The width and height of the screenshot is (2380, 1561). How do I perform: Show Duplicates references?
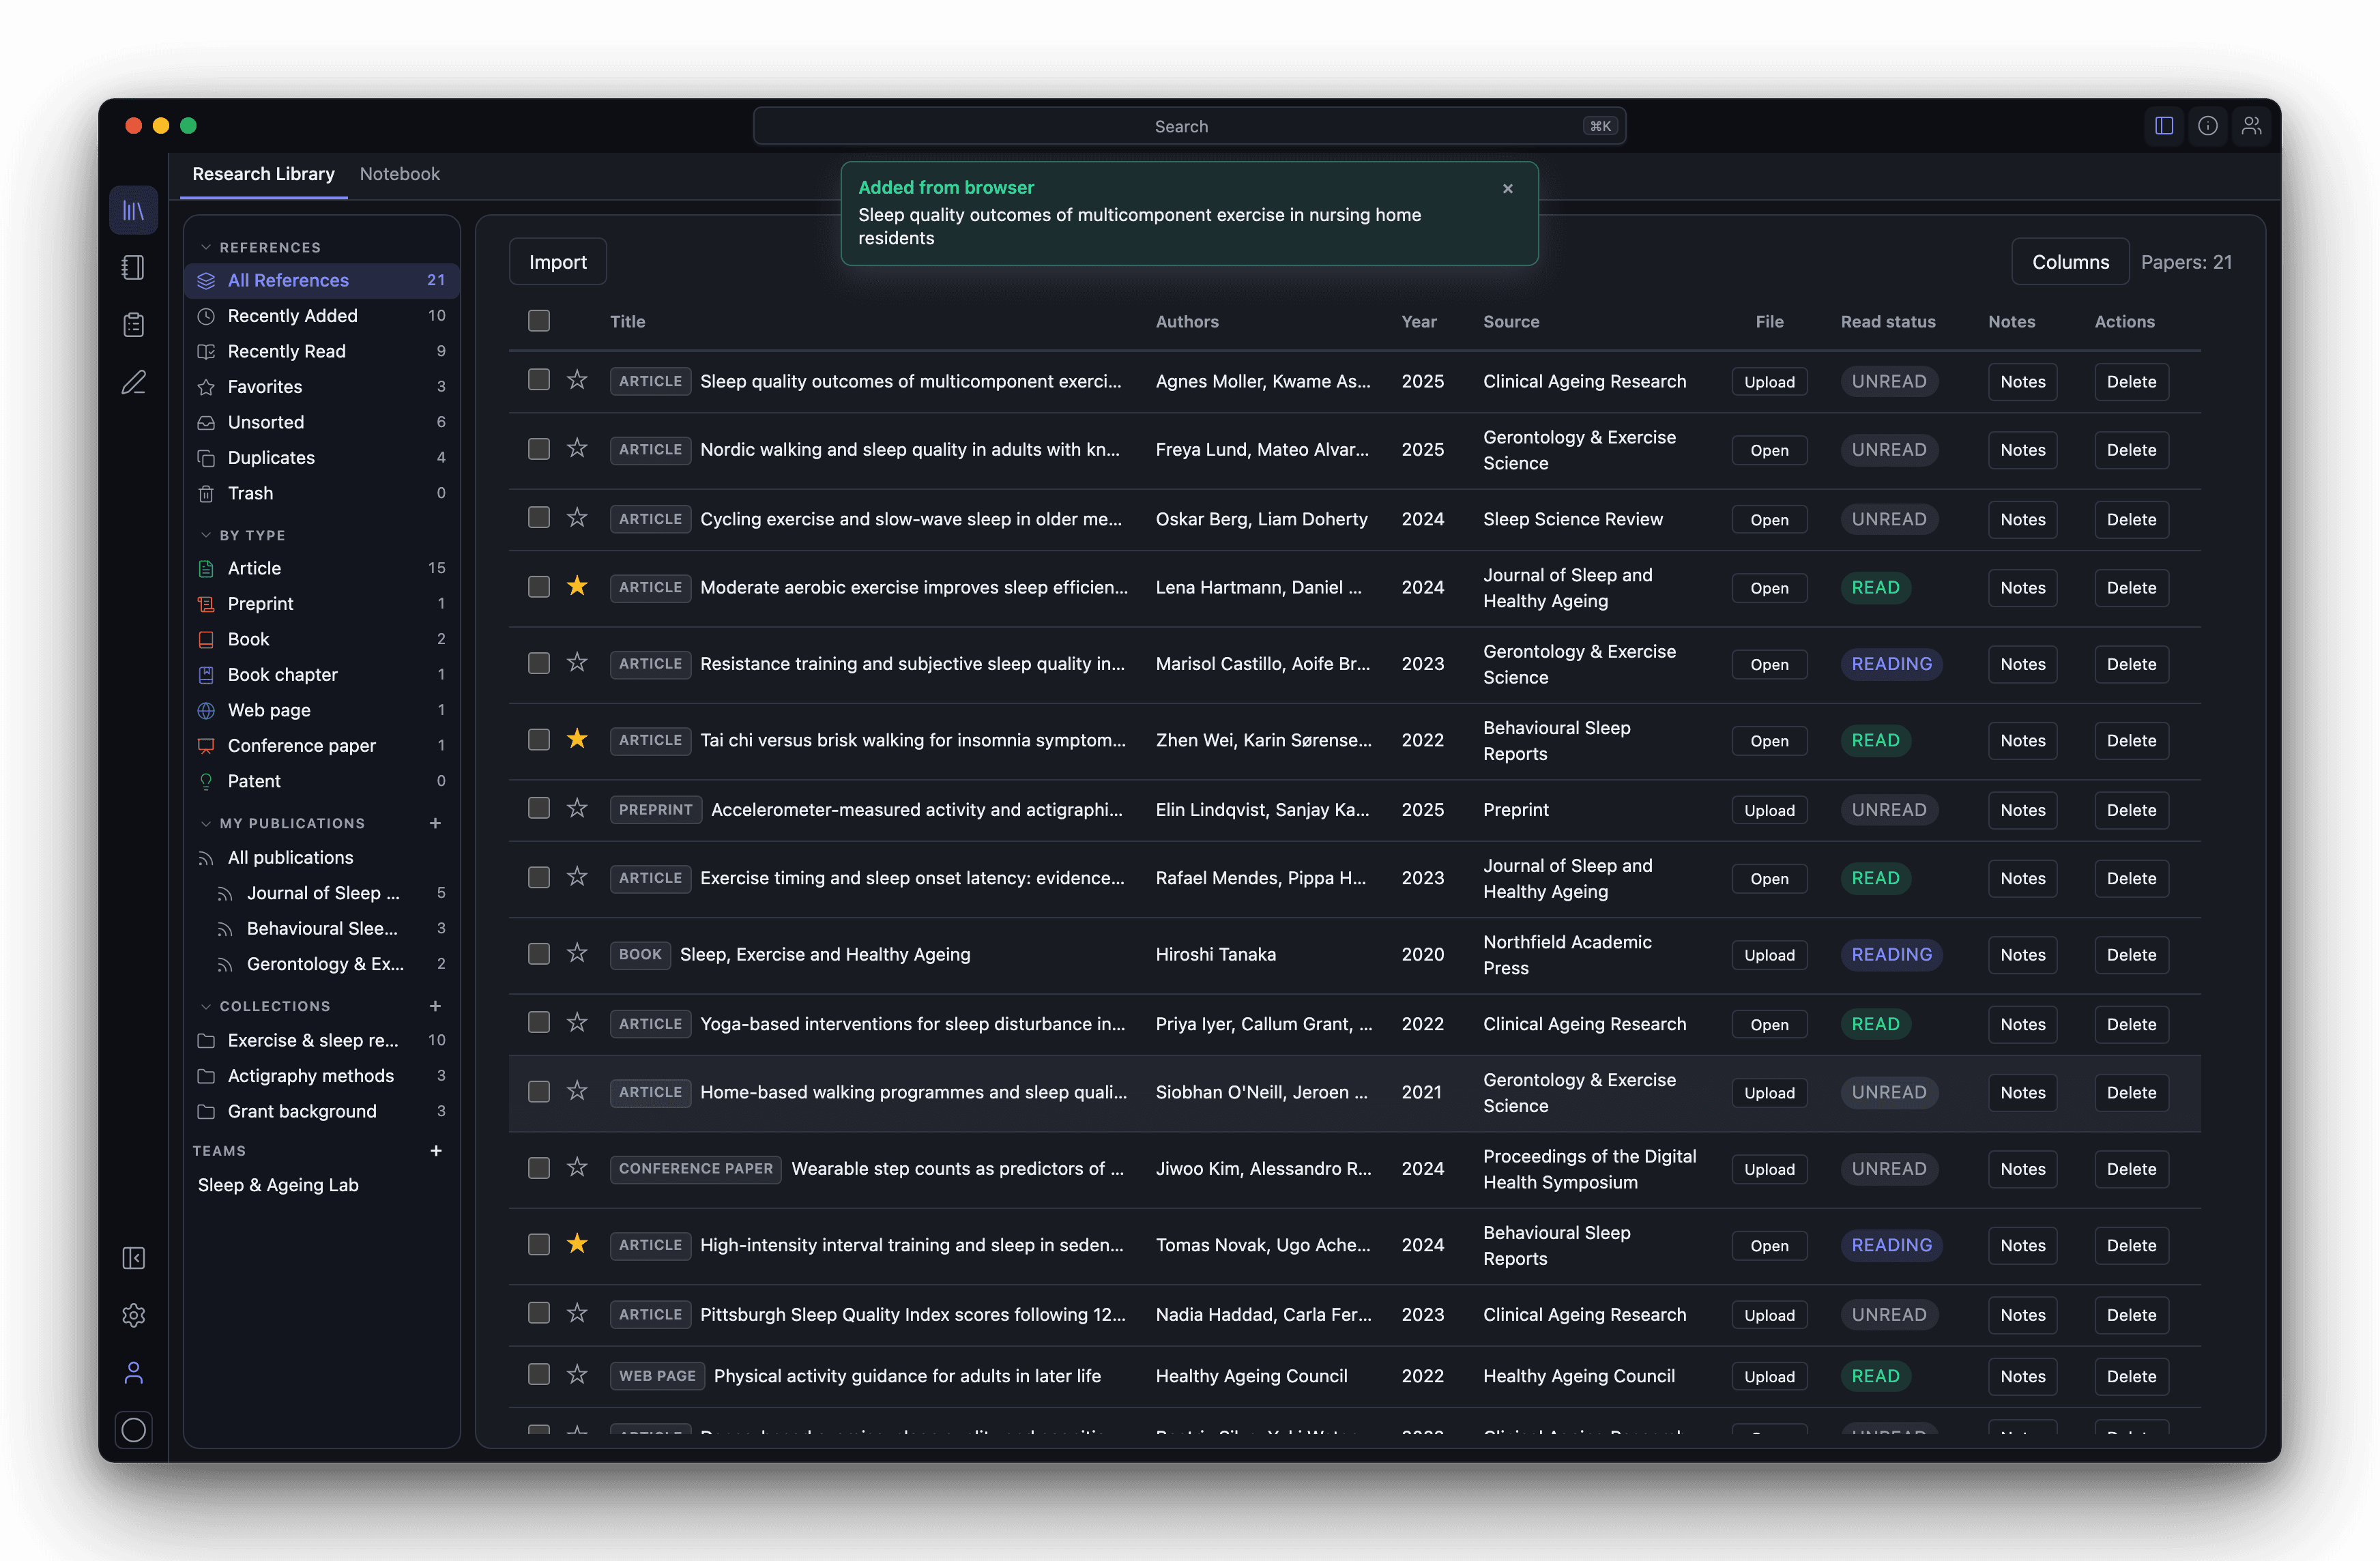321,458
